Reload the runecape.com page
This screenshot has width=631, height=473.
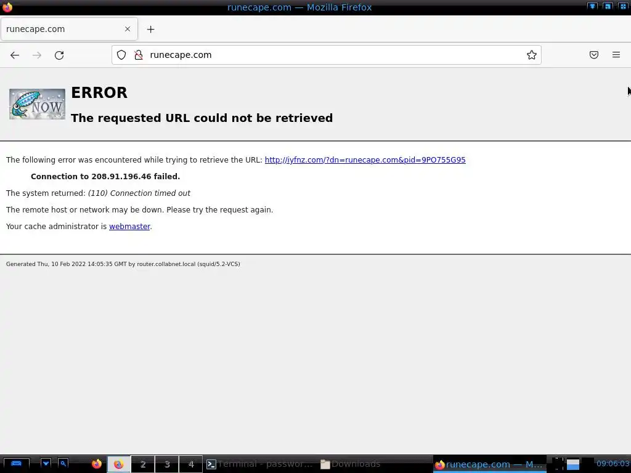tap(59, 55)
